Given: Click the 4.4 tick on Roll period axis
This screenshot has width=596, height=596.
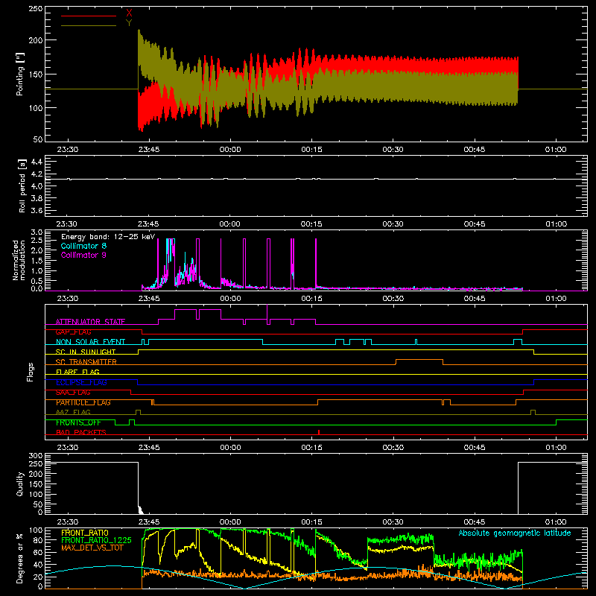Looking at the screenshot, I should [37, 162].
